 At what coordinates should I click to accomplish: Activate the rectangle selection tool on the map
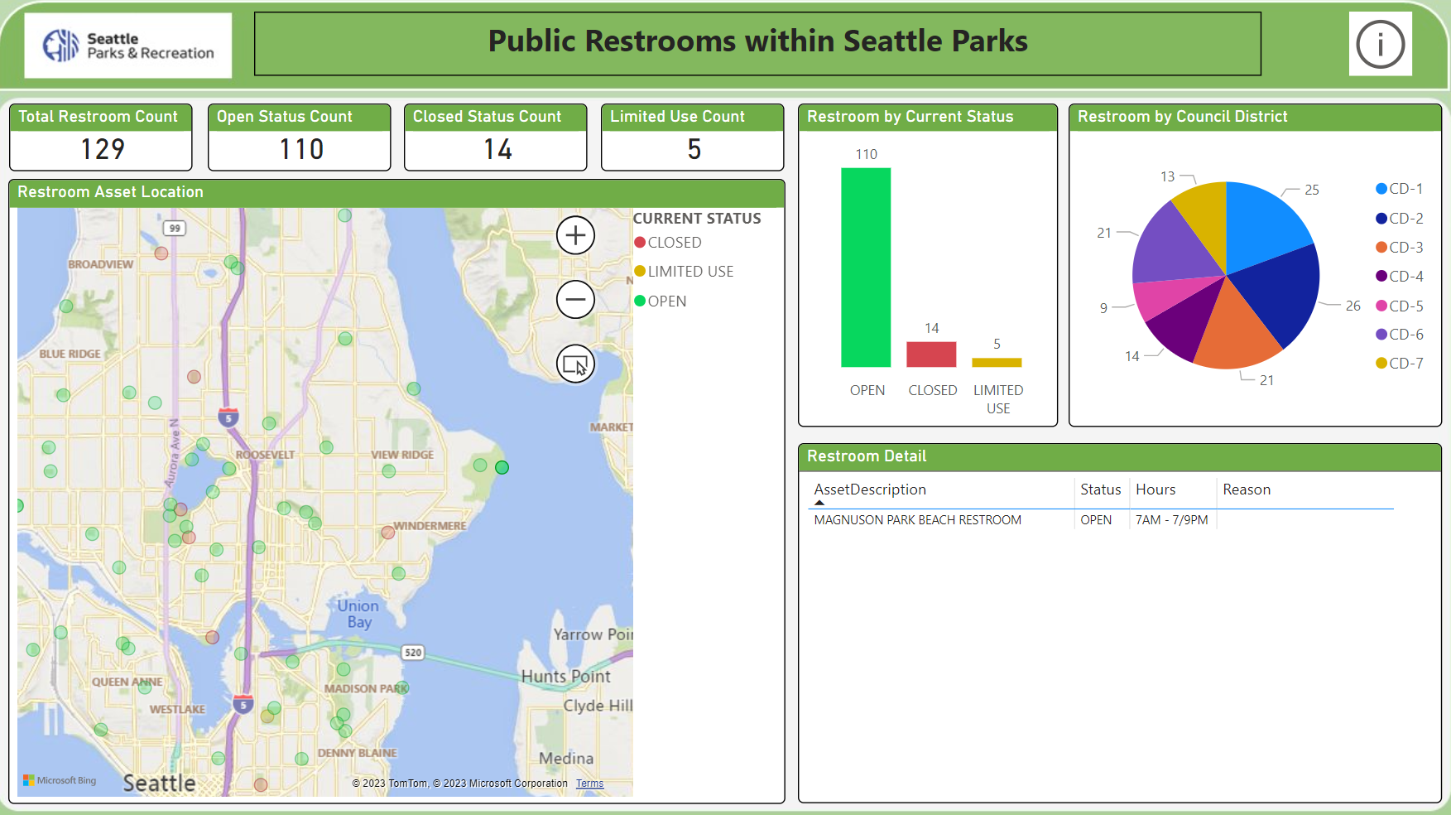coord(575,363)
